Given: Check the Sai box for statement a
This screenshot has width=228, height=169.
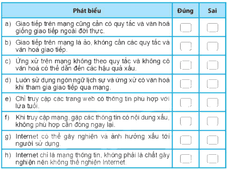Looking at the screenshot, I should [x=212, y=28].
